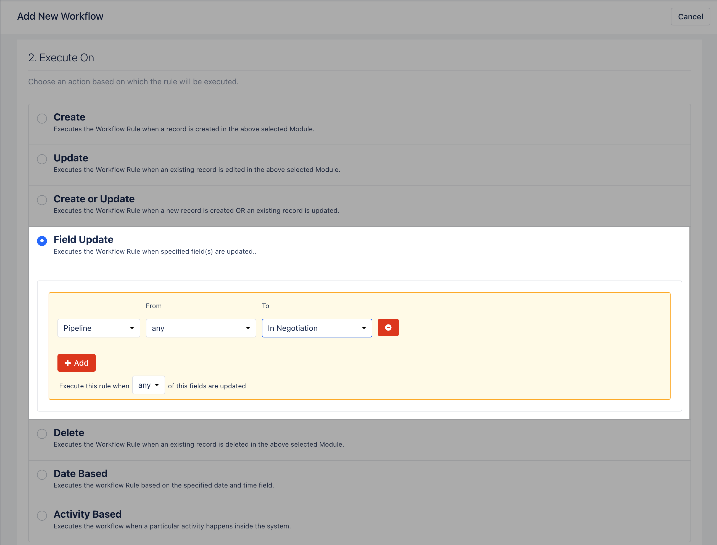The width and height of the screenshot is (717, 545).
Task: Open the To 'In Negotiation' dropdown
Action: tap(317, 328)
